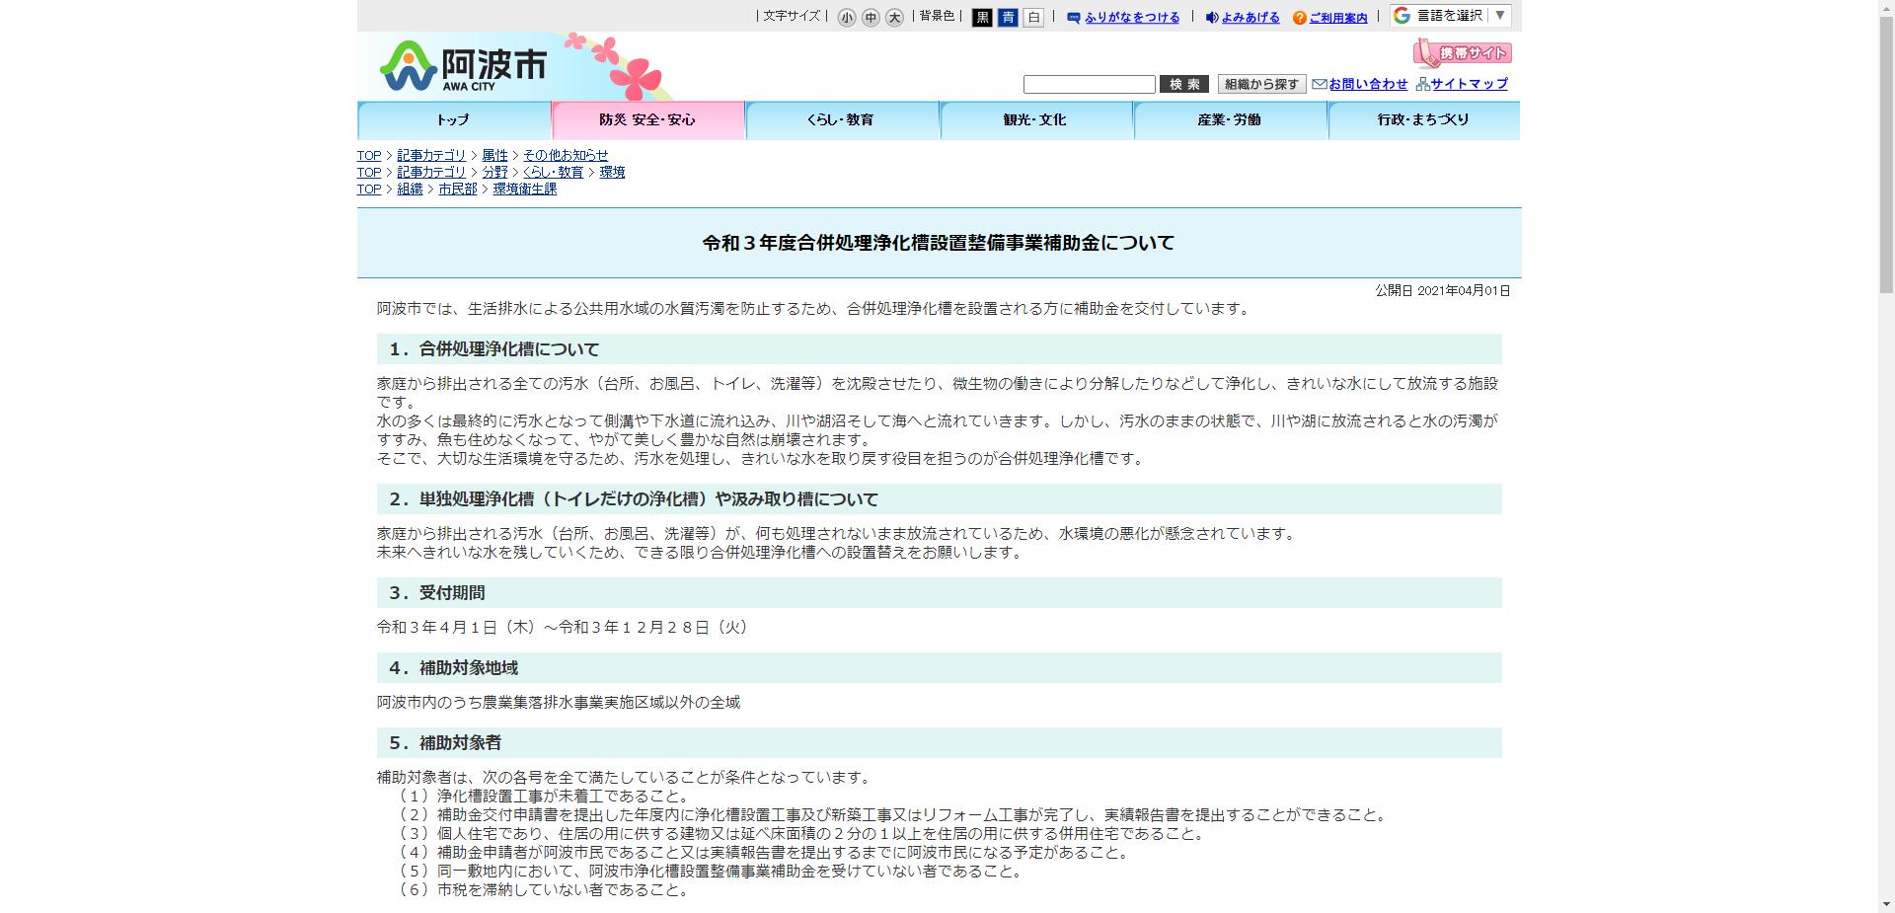Set background color to 黒
Image resolution: width=1895 pixels, height=913 pixels.
(982, 18)
